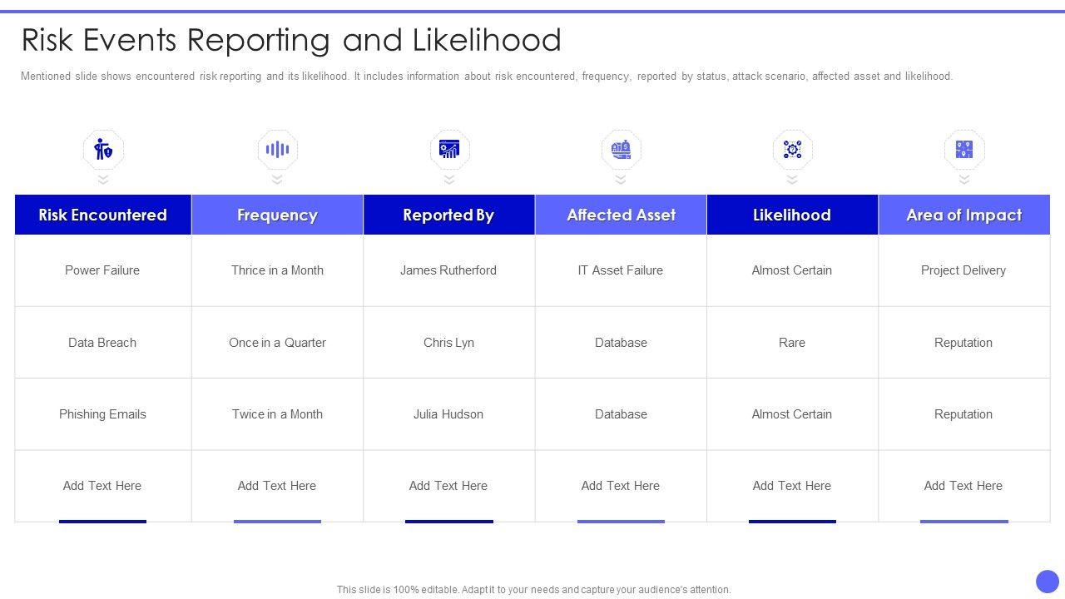Click Add Text Here in the Likelihood column

click(792, 486)
